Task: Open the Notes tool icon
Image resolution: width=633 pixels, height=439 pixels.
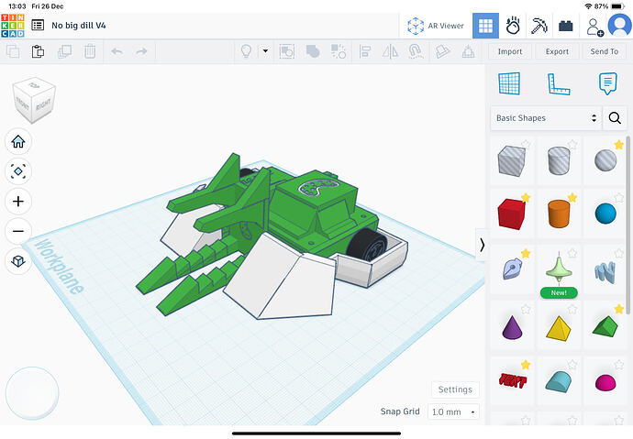Action: click(606, 84)
